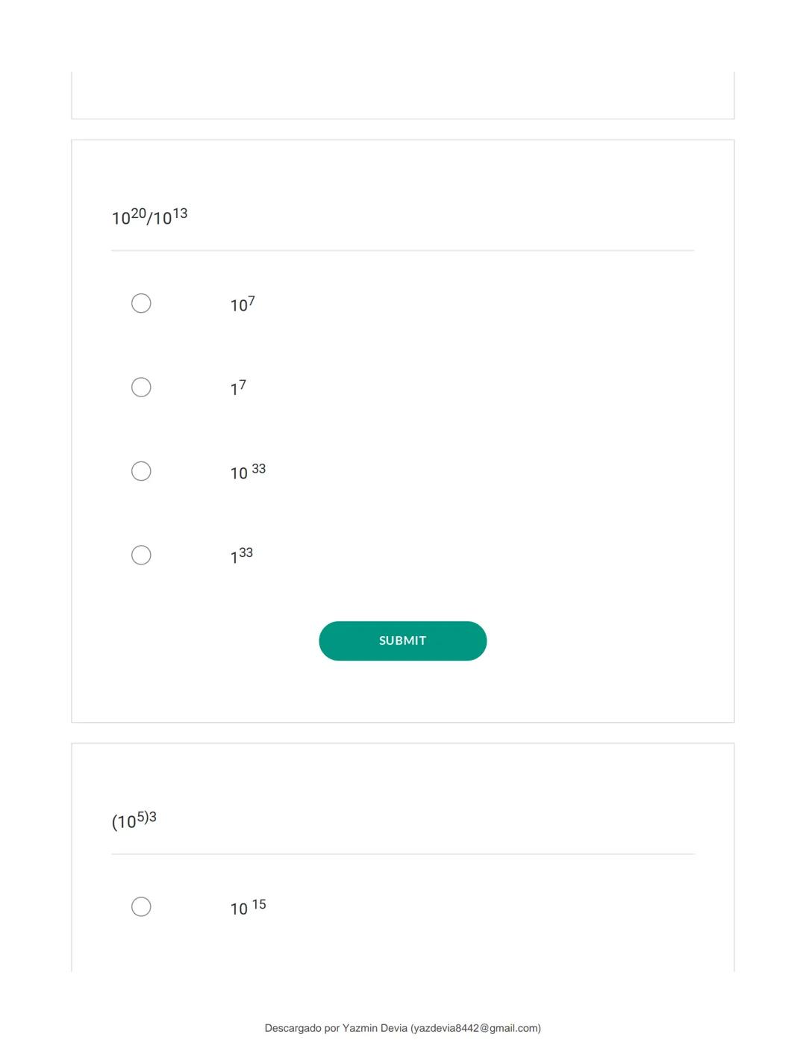Screen dimensions: 806x1043
Task: Choose the 1³³ radio option
Action: click(x=141, y=555)
